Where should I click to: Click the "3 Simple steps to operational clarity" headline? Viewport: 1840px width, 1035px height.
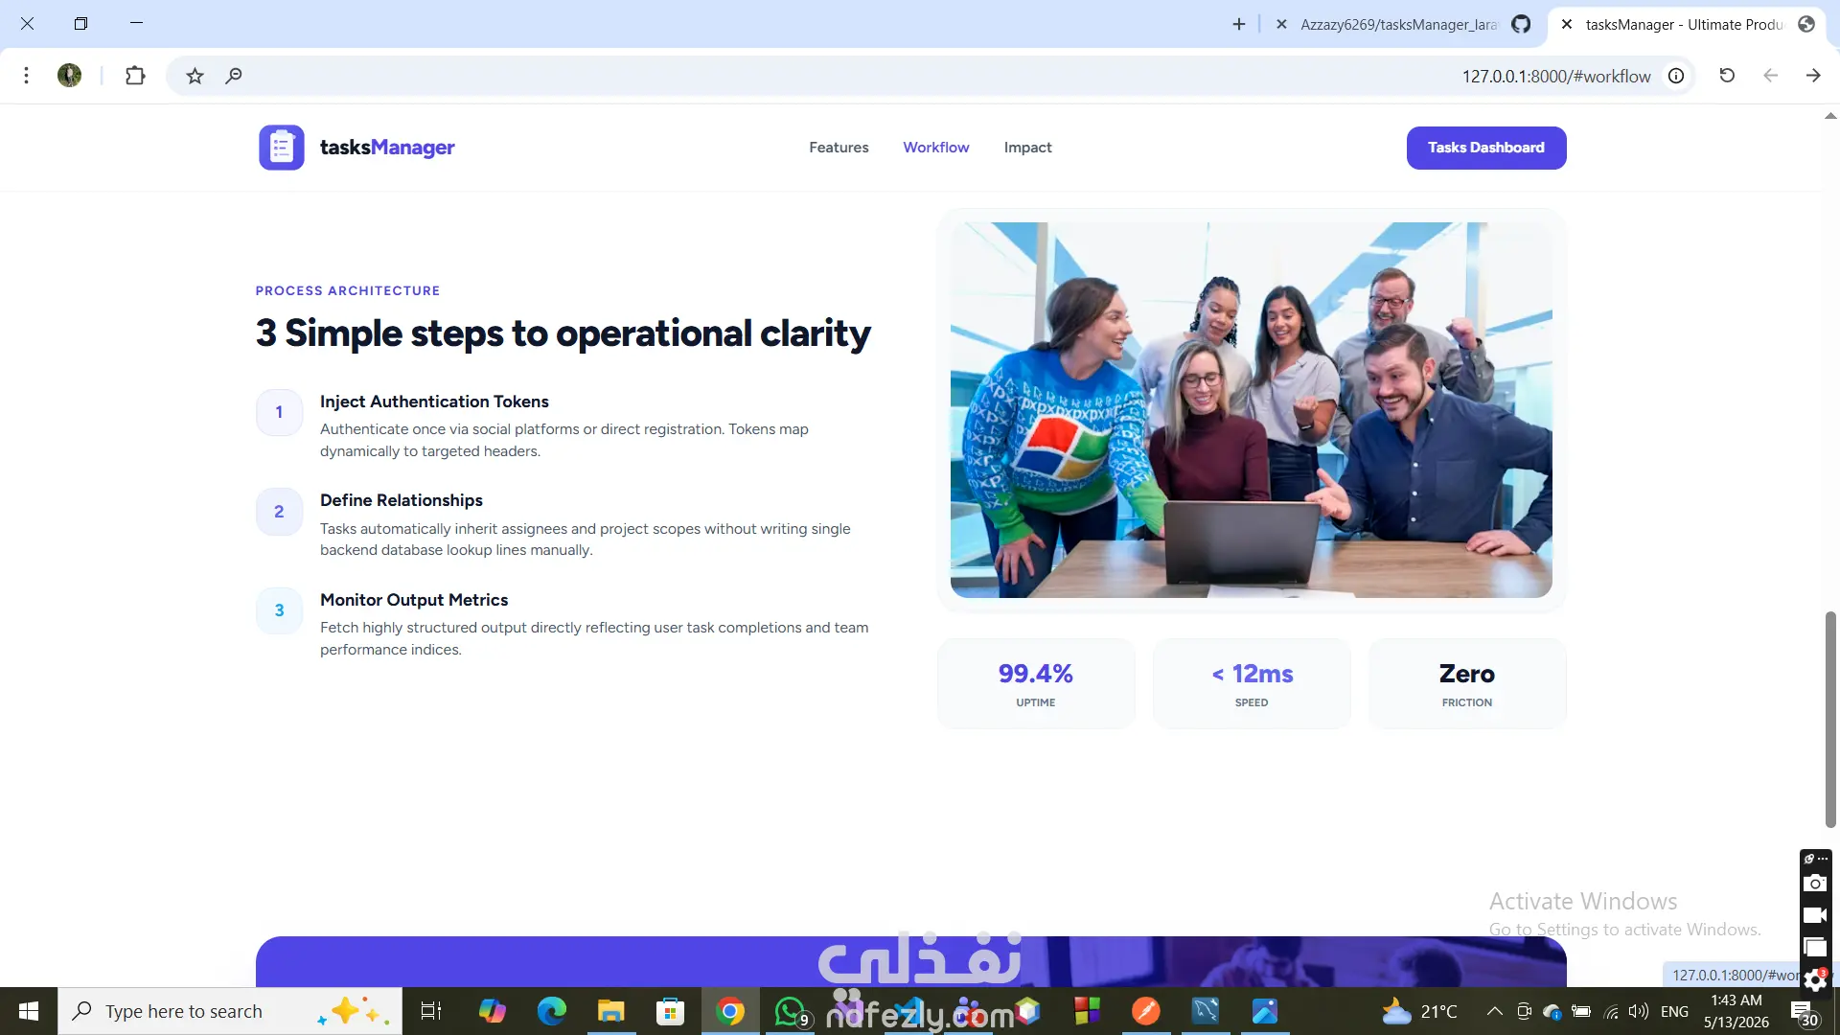pos(563,333)
